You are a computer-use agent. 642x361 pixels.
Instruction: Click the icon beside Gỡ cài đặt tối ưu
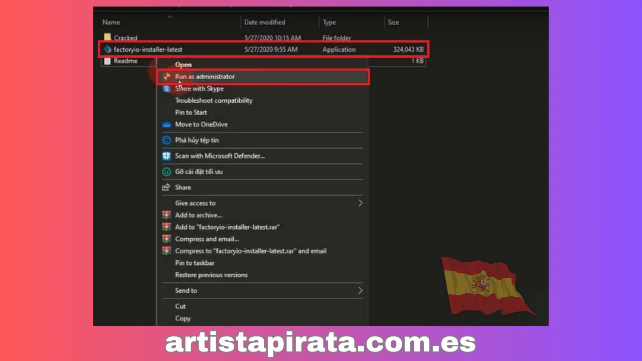[x=167, y=171]
